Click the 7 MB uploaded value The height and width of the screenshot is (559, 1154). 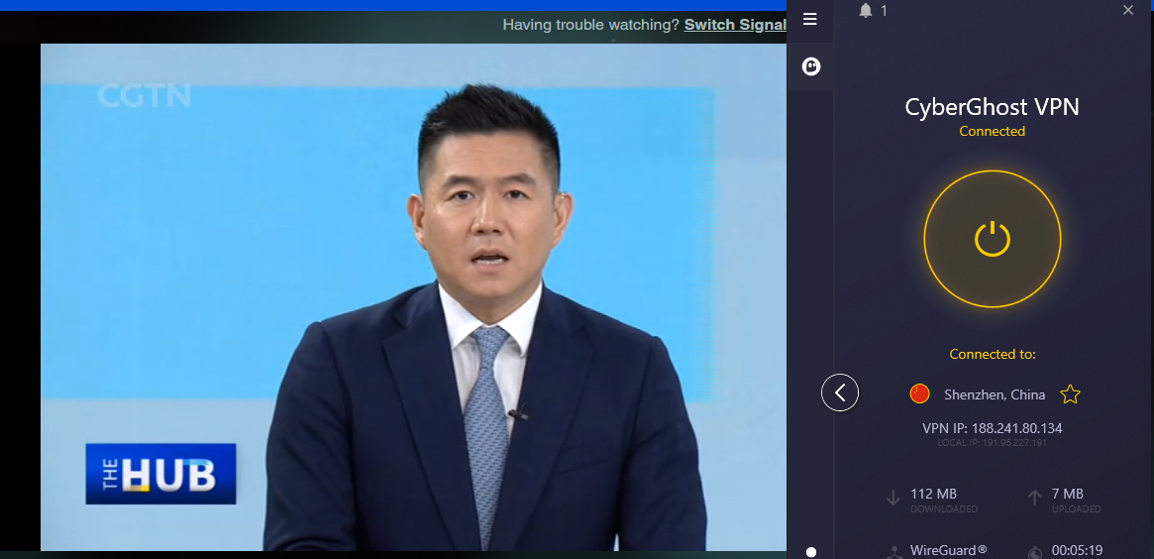pos(1067,494)
